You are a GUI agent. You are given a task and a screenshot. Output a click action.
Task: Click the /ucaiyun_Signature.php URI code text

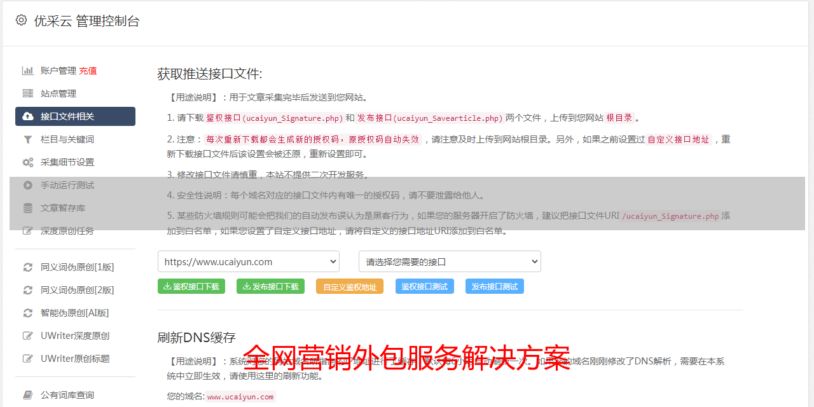670,216
